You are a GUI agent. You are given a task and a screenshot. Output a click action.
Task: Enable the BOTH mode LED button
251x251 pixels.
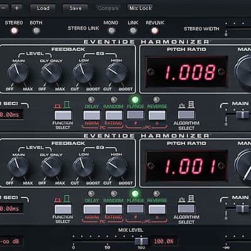coord(36,31)
